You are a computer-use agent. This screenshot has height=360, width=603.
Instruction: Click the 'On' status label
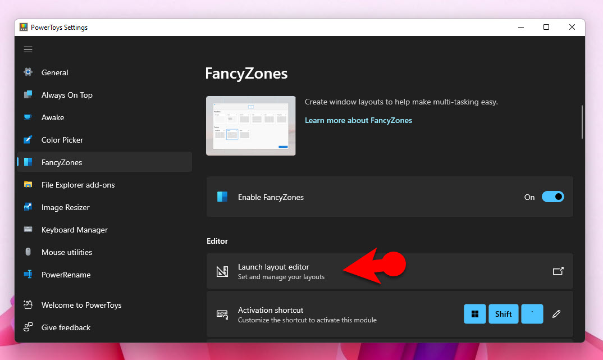click(x=529, y=197)
